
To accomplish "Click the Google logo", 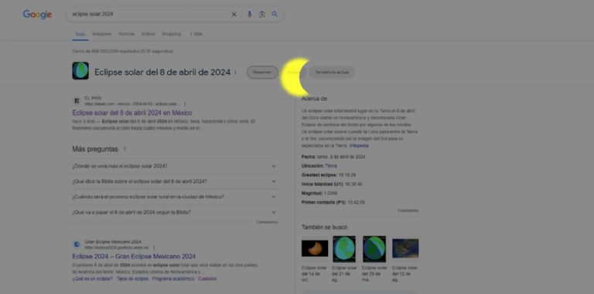I will (x=37, y=15).
